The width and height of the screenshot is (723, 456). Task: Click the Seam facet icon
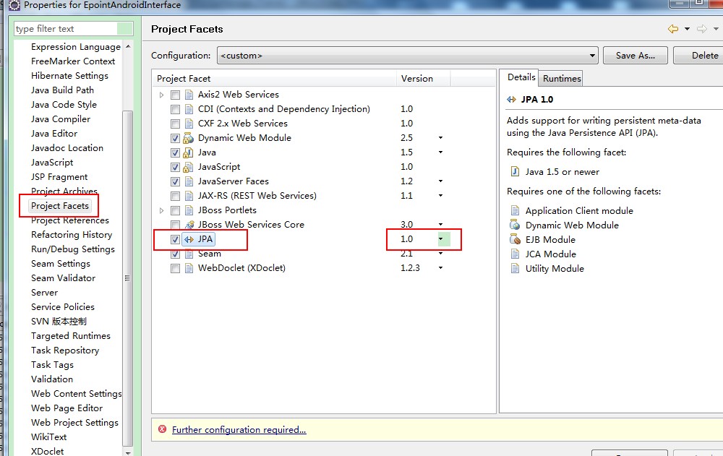point(189,254)
